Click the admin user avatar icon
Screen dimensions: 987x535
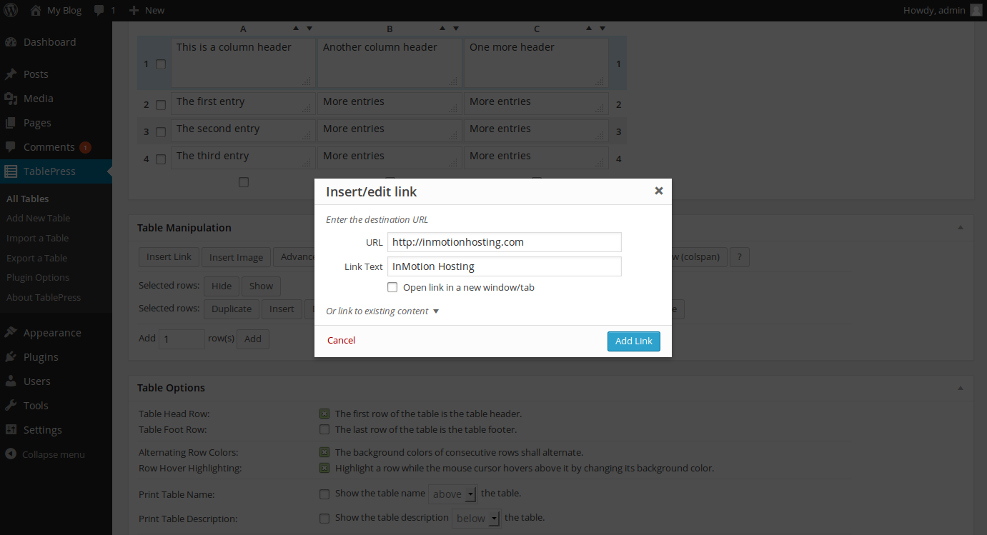pos(976,10)
